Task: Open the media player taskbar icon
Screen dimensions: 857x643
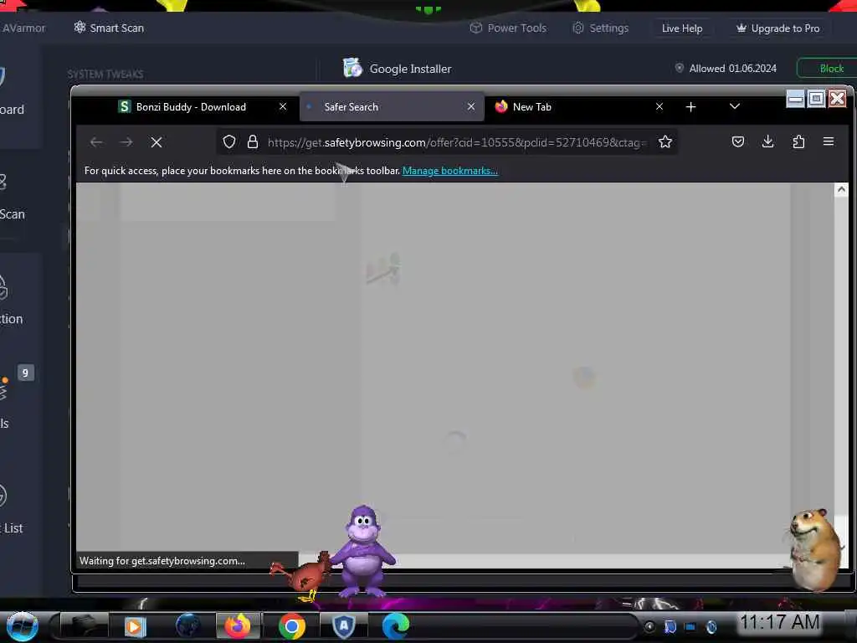Action: click(135, 626)
